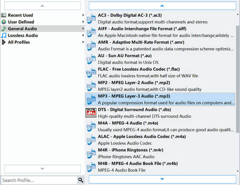The height and width of the screenshot is (185, 240).
Task: Select the Lossless Audio category
Action: point(42,35)
